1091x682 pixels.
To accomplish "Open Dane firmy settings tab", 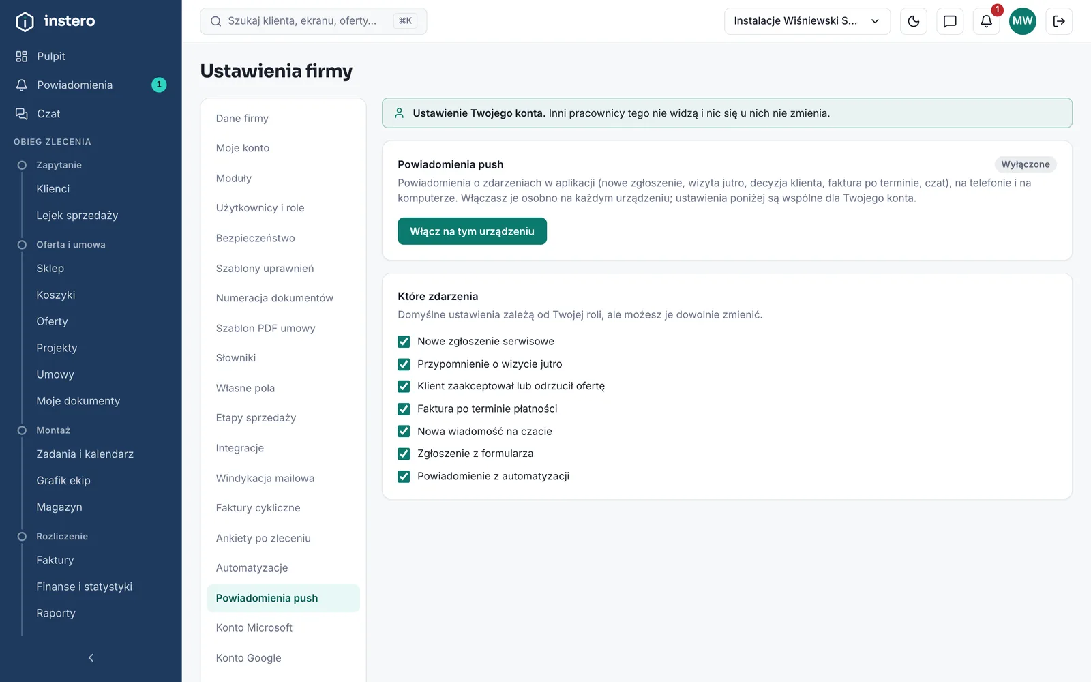I will point(283,118).
